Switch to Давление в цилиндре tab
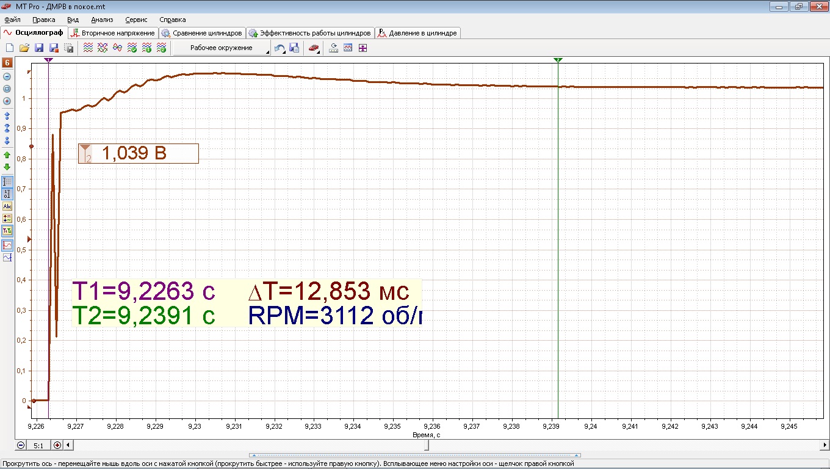Image resolution: width=830 pixels, height=469 pixels. [417, 33]
